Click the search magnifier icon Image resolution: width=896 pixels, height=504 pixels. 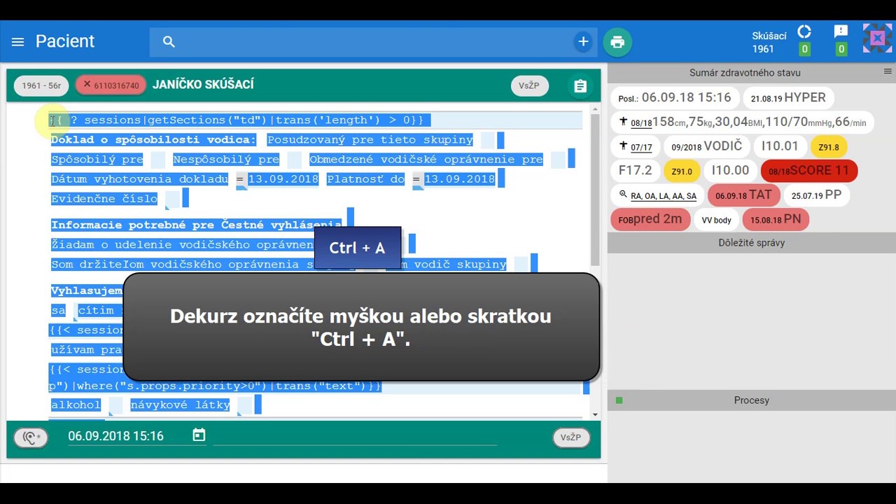click(169, 42)
